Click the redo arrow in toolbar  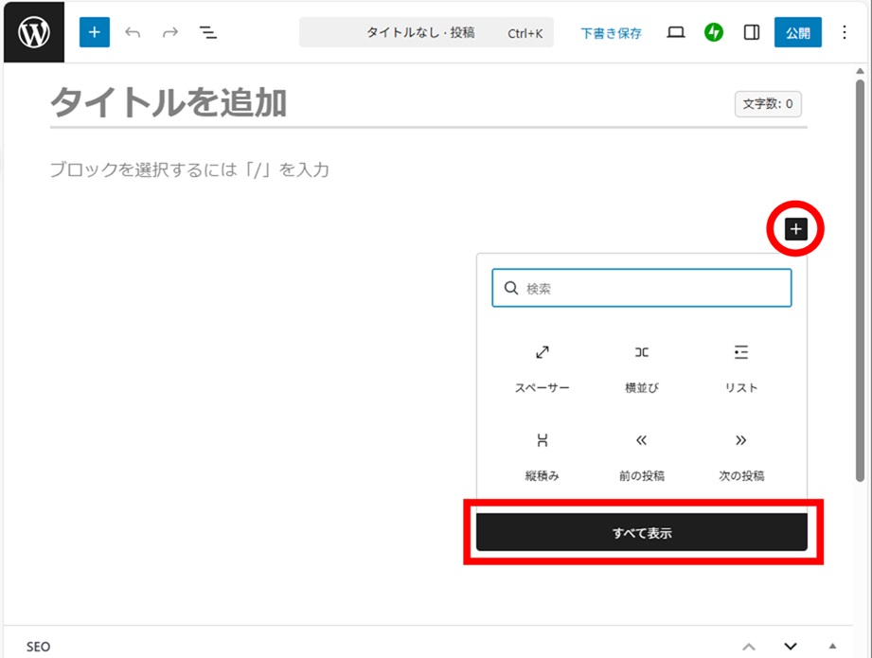(x=170, y=32)
